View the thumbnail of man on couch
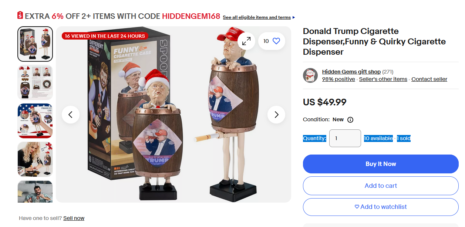Image resolution: width=465 pixels, height=227 pixels. (35, 192)
